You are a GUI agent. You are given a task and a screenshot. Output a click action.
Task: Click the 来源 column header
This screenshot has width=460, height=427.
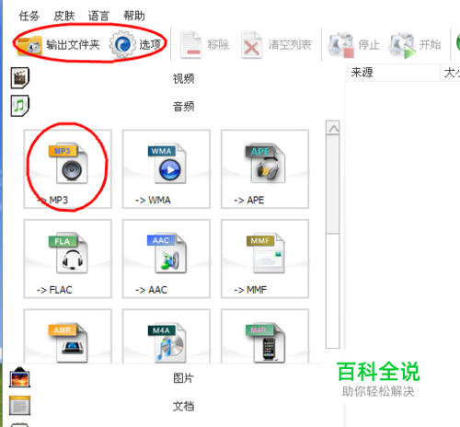(393, 73)
